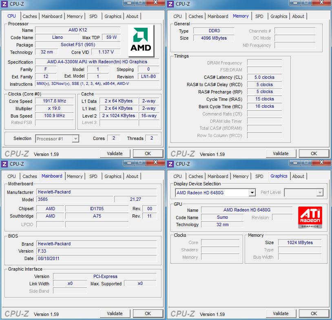Click the Level 2 cache value 2 x 1024 KBytes
Image resolution: width=332 pixels, height=320 pixels.
click(119, 116)
